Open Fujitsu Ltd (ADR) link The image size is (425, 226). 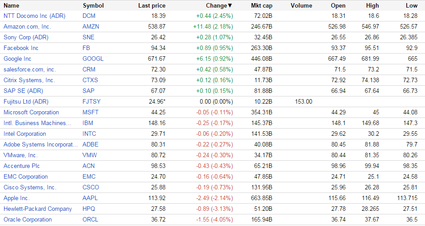(26, 101)
